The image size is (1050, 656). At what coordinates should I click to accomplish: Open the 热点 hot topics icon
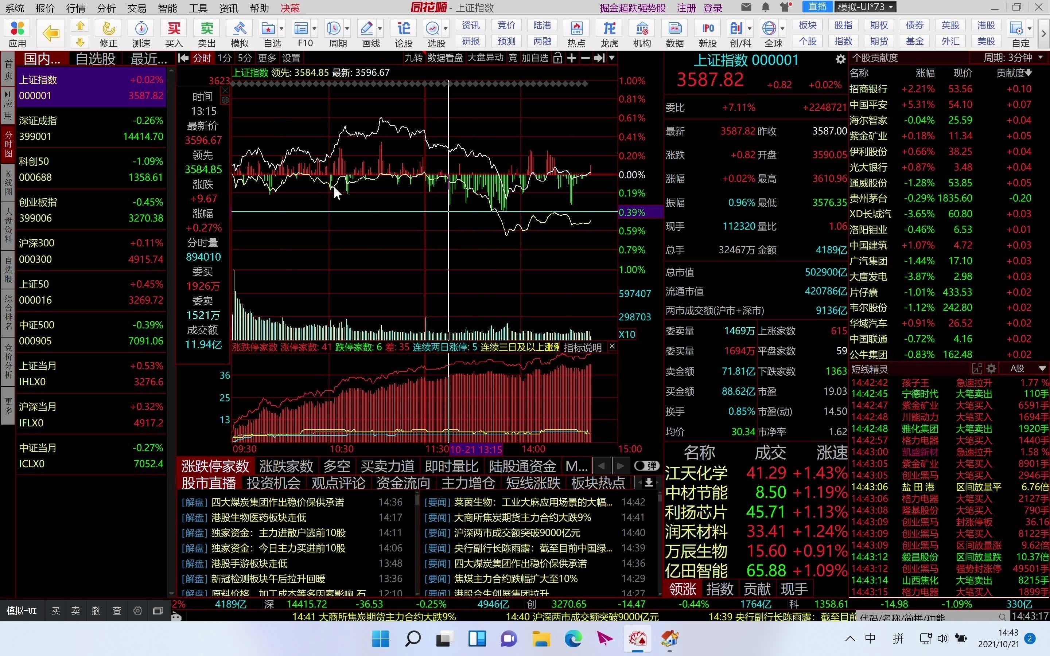point(577,34)
